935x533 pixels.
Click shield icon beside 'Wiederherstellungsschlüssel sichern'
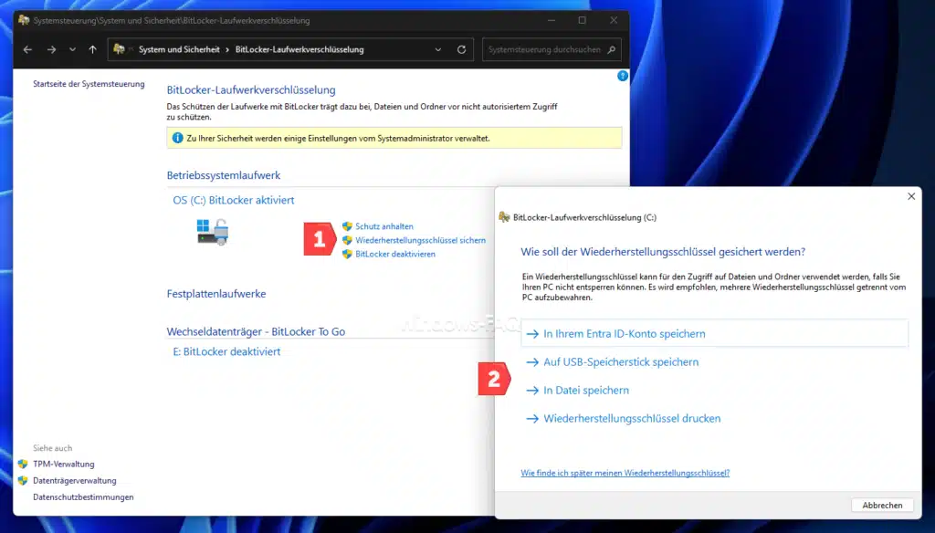point(347,240)
